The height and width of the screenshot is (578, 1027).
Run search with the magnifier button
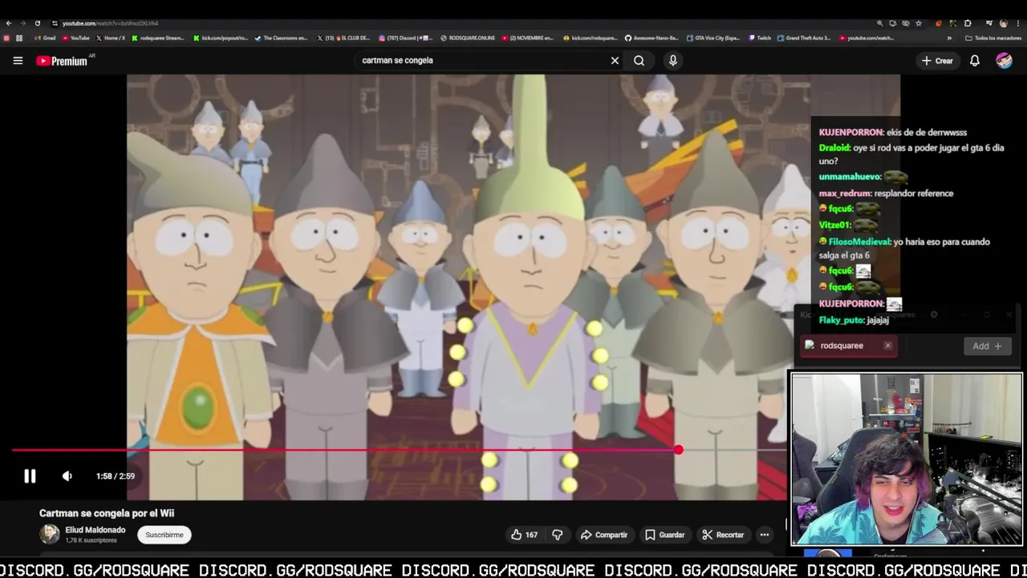[639, 60]
